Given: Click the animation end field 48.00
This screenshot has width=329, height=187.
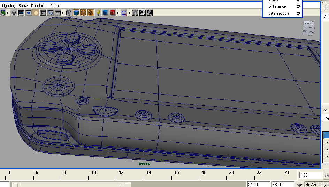Looking at the screenshot, I should [x=283, y=184].
